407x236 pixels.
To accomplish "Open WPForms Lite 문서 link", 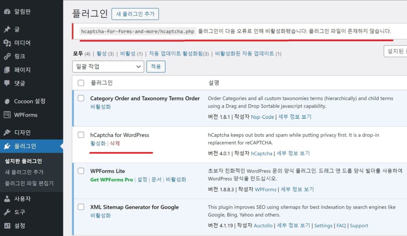I will coord(156,180).
